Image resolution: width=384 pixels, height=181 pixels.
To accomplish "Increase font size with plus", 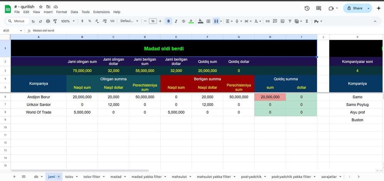I will [160, 21].
